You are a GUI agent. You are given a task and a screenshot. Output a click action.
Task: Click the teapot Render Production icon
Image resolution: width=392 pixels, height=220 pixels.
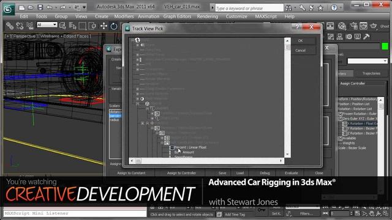(374, 26)
